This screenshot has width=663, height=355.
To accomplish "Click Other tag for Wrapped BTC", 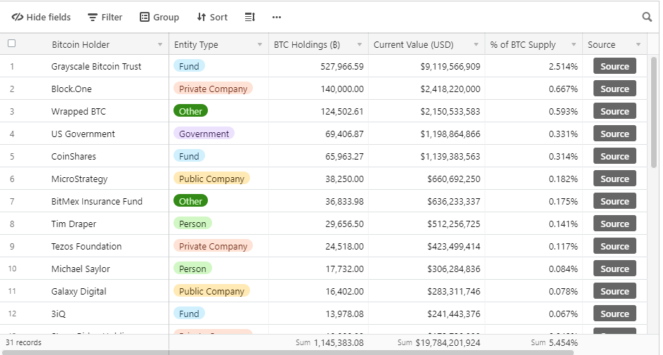I will (191, 111).
